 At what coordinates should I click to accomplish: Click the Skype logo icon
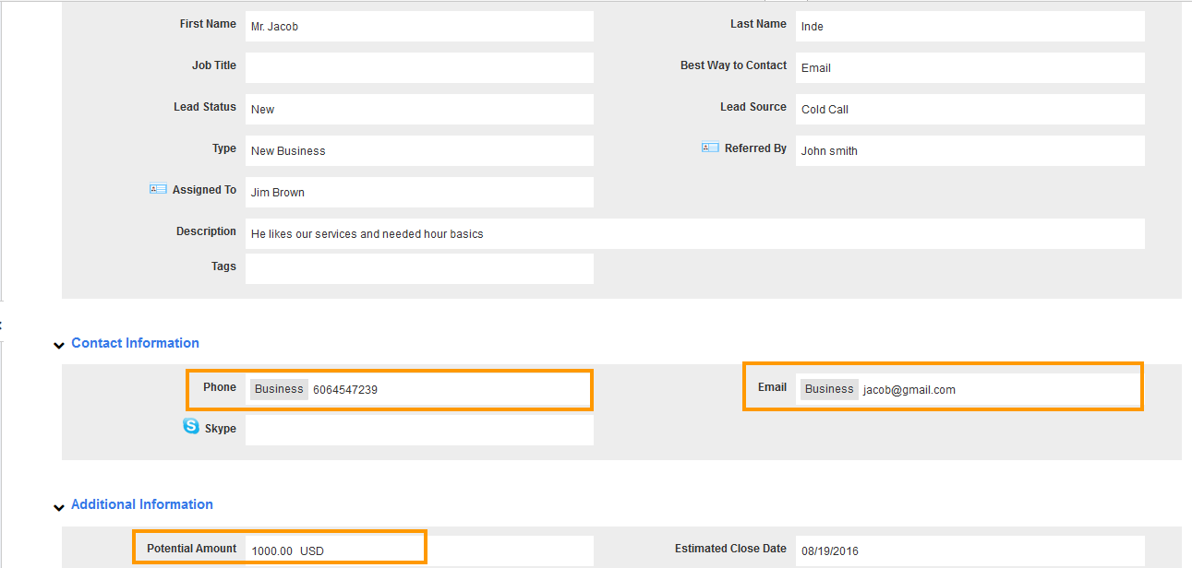[191, 426]
